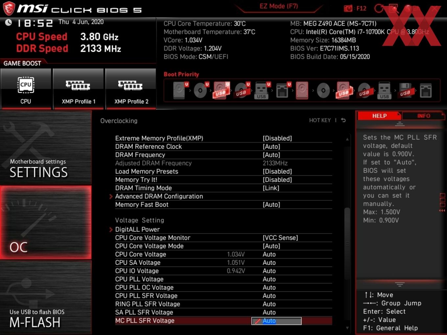
Task: Select the last legacy network boot icon
Action: (426, 90)
